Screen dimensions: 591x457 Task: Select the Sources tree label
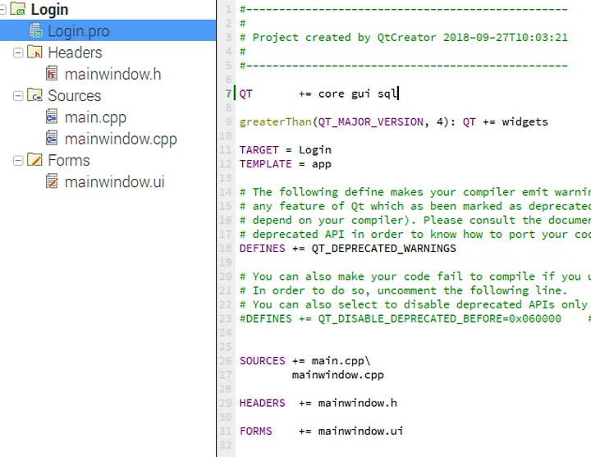(75, 96)
